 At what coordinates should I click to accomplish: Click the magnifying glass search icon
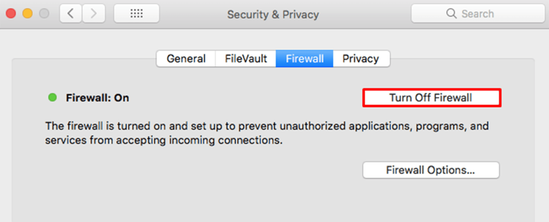point(451,14)
